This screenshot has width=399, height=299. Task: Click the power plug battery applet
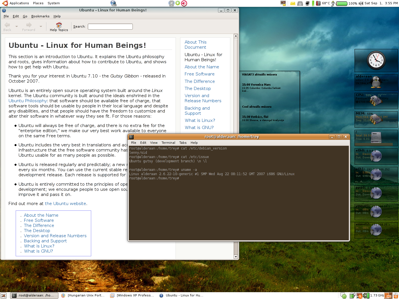pos(333,3)
